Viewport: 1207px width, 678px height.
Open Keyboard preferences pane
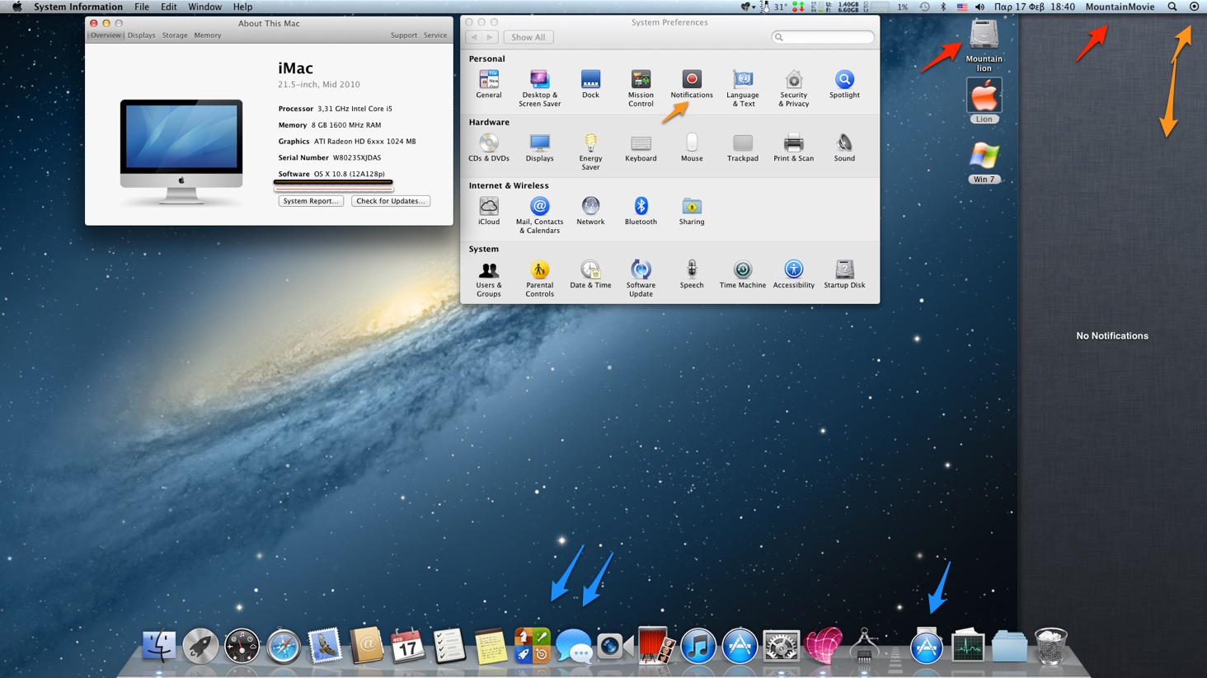pos(641,147)
